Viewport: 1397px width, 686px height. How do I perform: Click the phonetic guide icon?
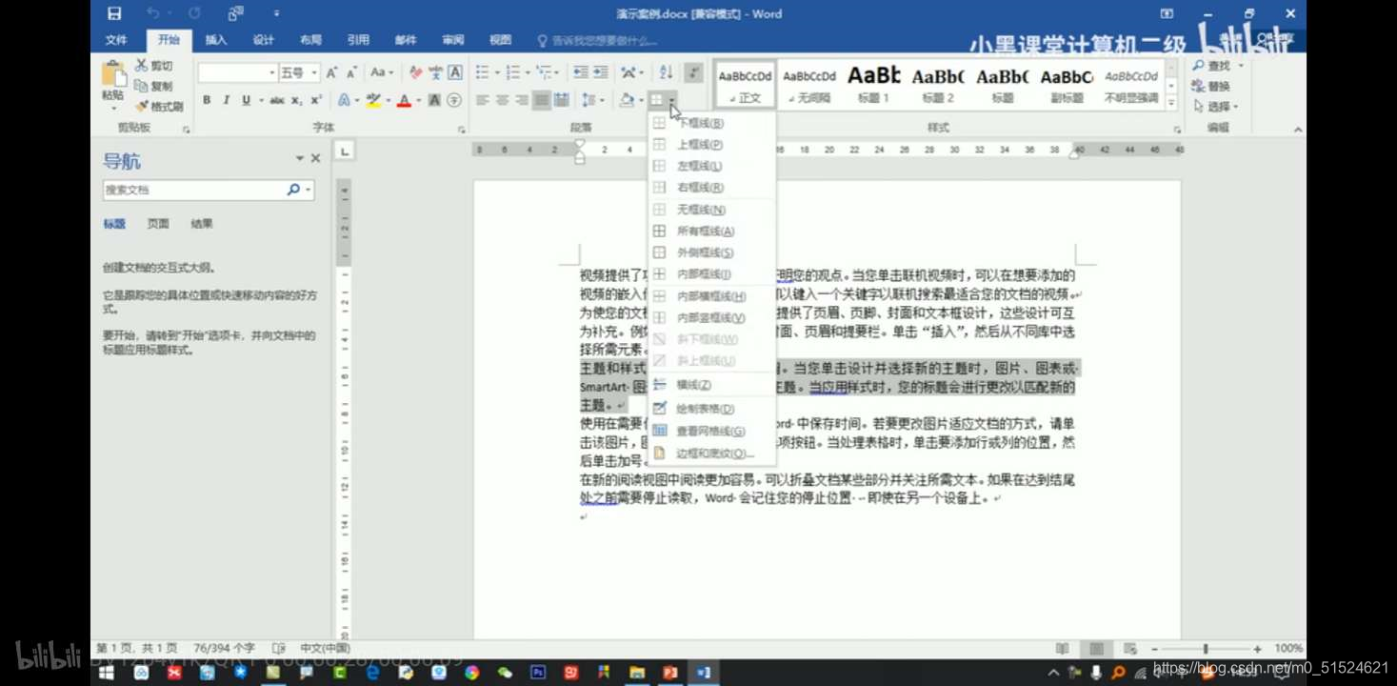tap(435, 72)
